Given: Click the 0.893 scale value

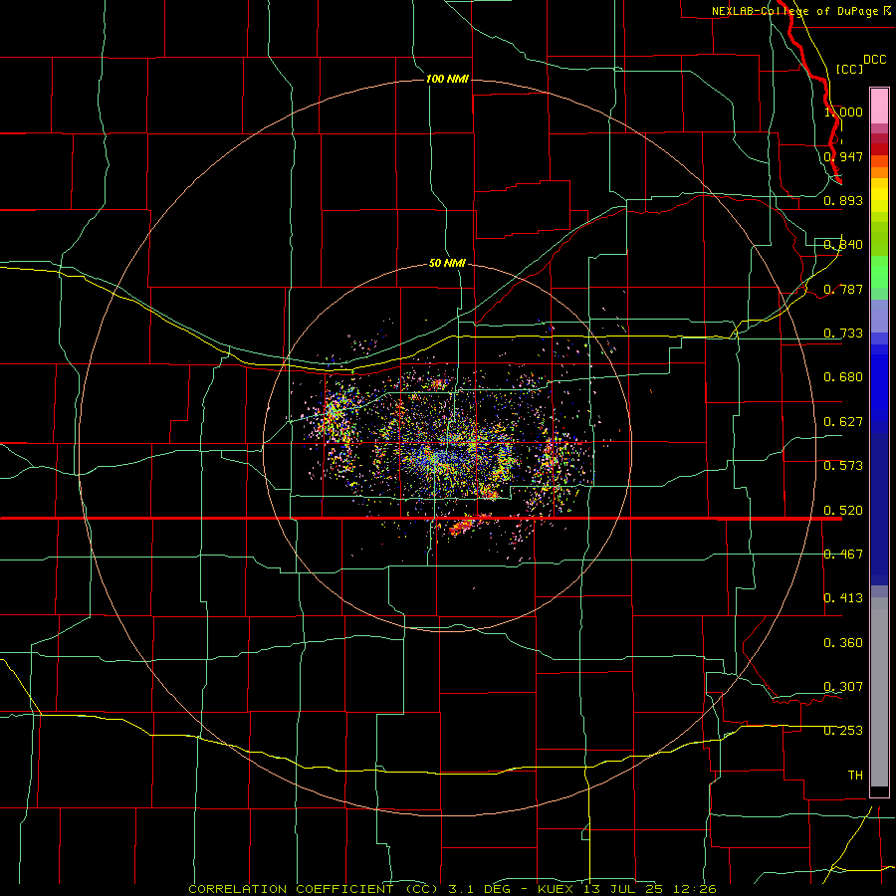Looking at the screenshot, I should click(x=843, y=200).
